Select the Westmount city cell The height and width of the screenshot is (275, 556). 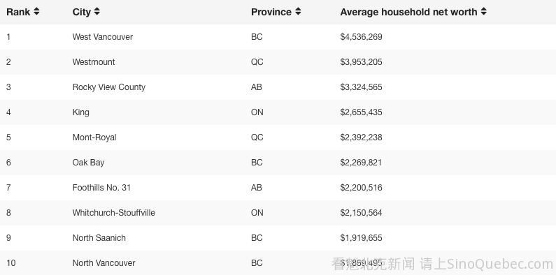(94, 62)
